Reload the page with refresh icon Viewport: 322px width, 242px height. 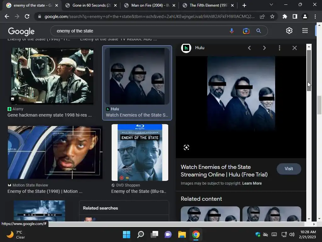(27, 16)
